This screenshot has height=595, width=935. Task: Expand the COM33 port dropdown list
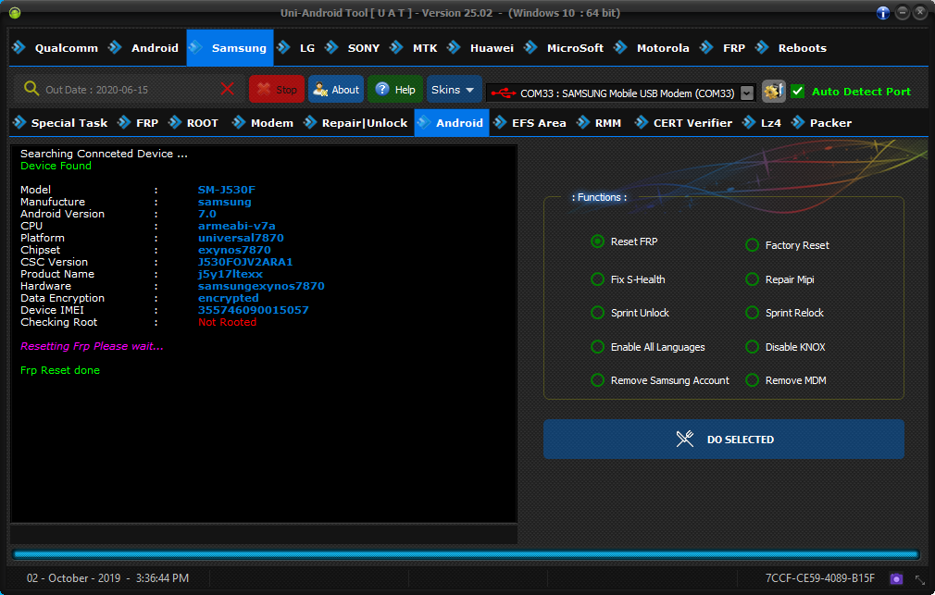point(747,93)
